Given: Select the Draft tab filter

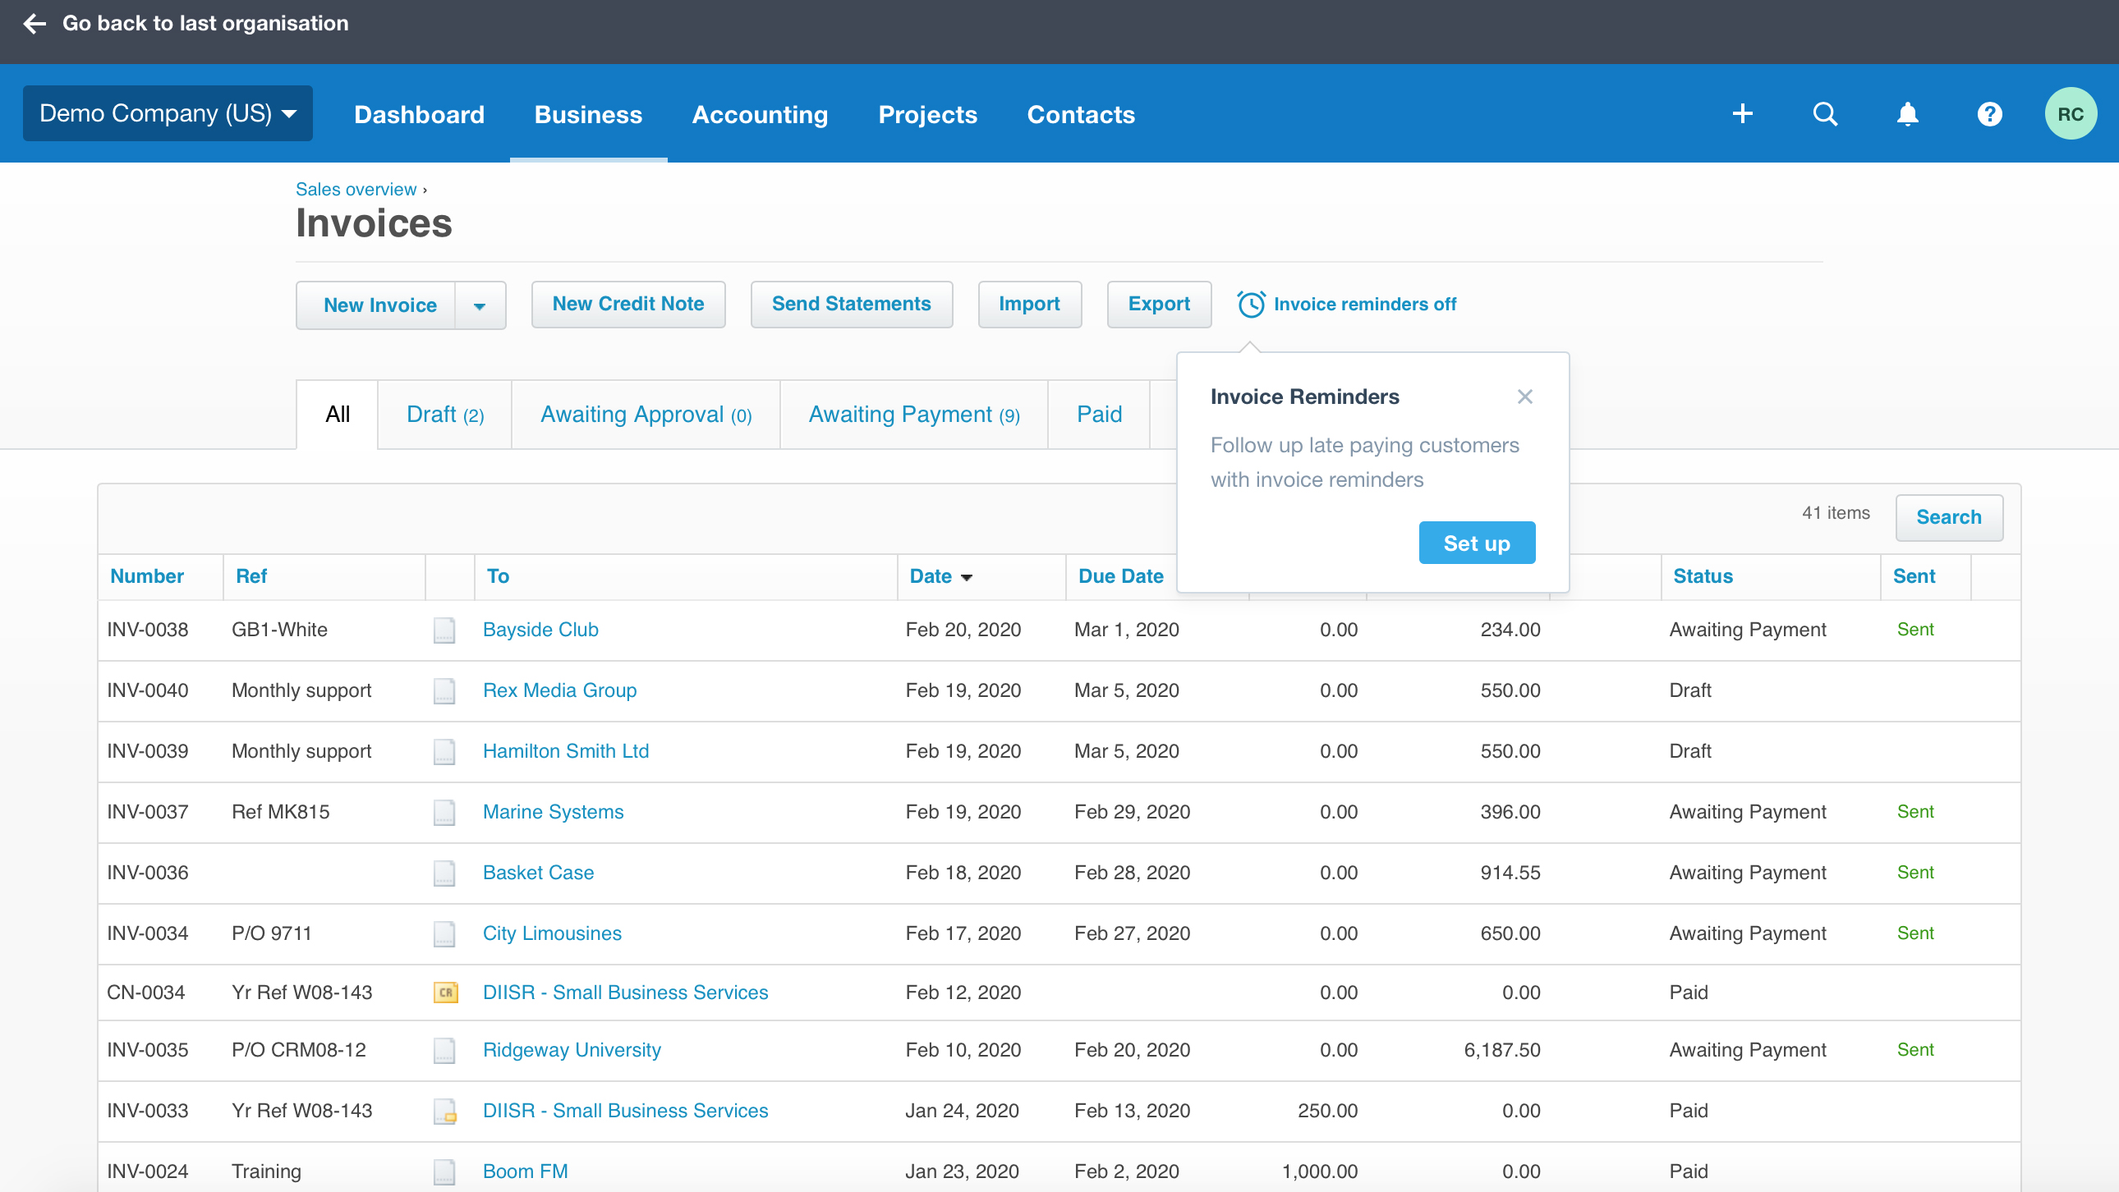Looking at the screenshot, I should pos(444,415).
